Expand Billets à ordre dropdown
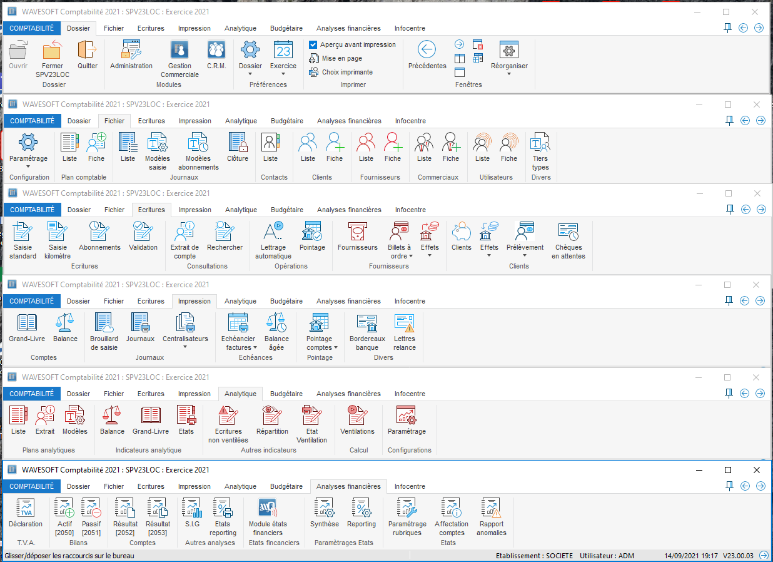773x562 pixels. tap(411, 255)
